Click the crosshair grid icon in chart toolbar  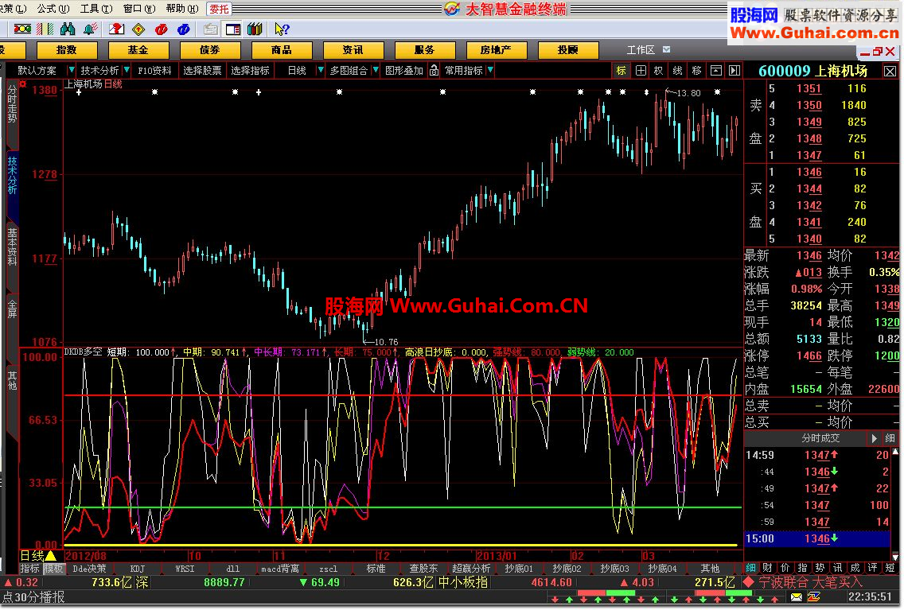click(641, 70)
